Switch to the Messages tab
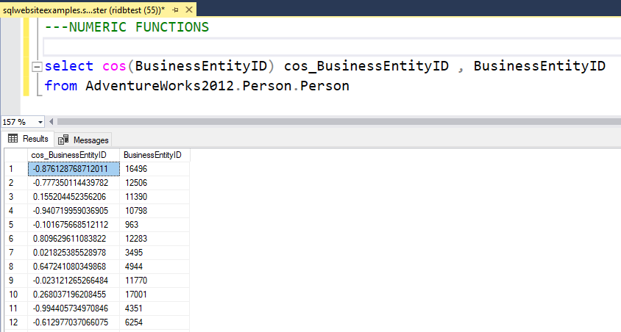The image size is (621, 332). (x=83, y=140)
